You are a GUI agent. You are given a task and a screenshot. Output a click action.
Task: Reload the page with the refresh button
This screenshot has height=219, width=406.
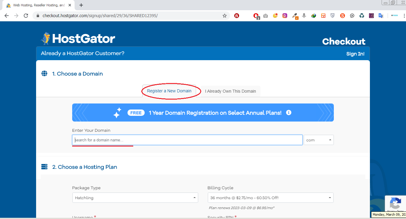click(26, 16)
